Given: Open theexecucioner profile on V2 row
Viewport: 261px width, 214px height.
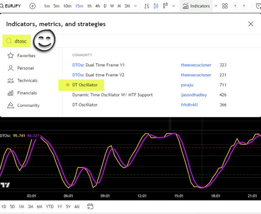Looking at the screenshot, I should 196,75.
